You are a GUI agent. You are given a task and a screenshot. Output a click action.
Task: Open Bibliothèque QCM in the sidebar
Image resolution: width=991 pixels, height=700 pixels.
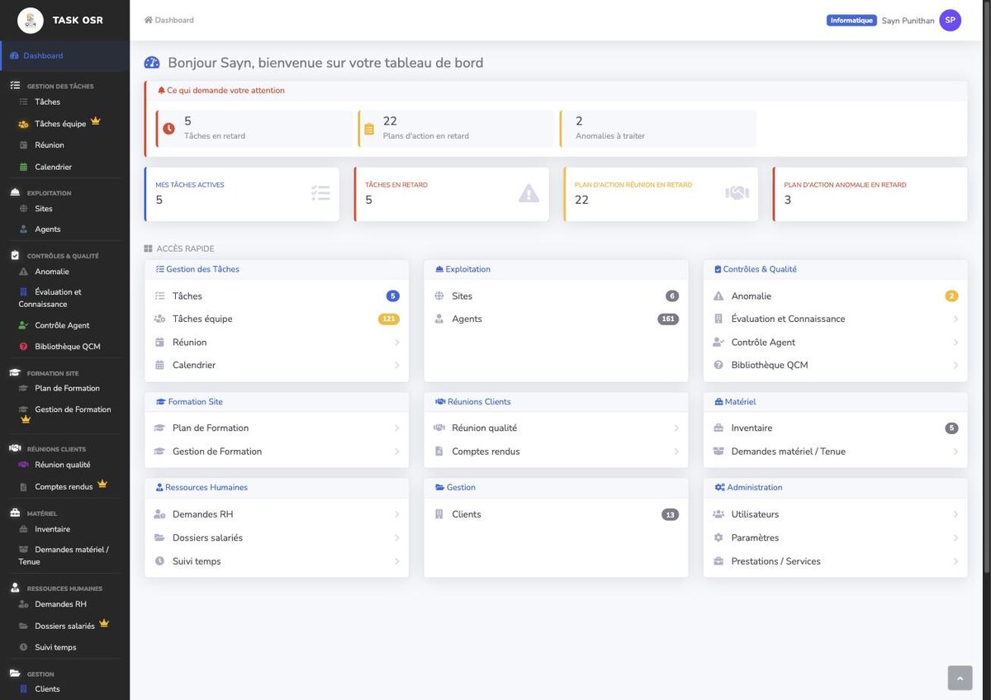pyautogui.click(x=67, y=347)
